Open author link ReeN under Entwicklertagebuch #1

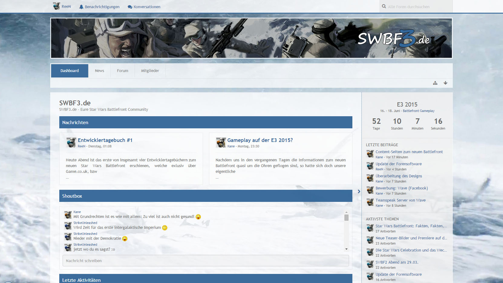click(x=81, y=146)
